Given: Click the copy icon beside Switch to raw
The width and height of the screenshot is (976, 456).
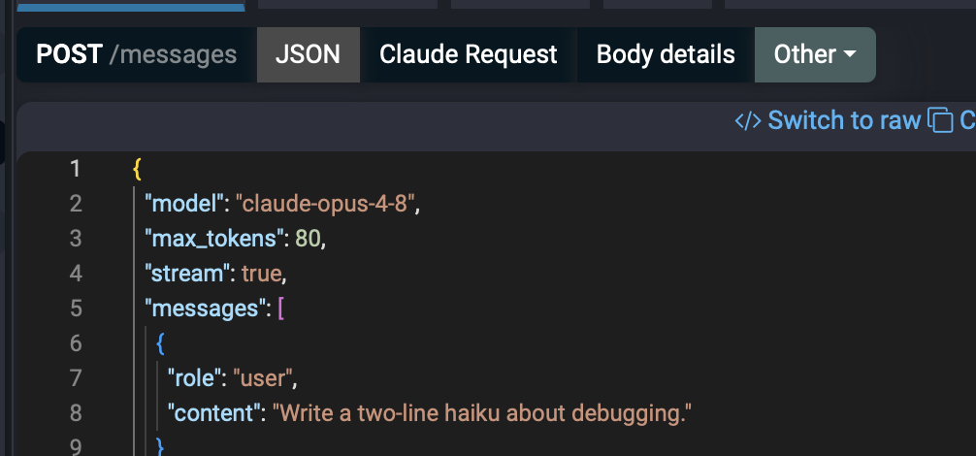Looking at the screenshot, I should (x=940, y=120).
